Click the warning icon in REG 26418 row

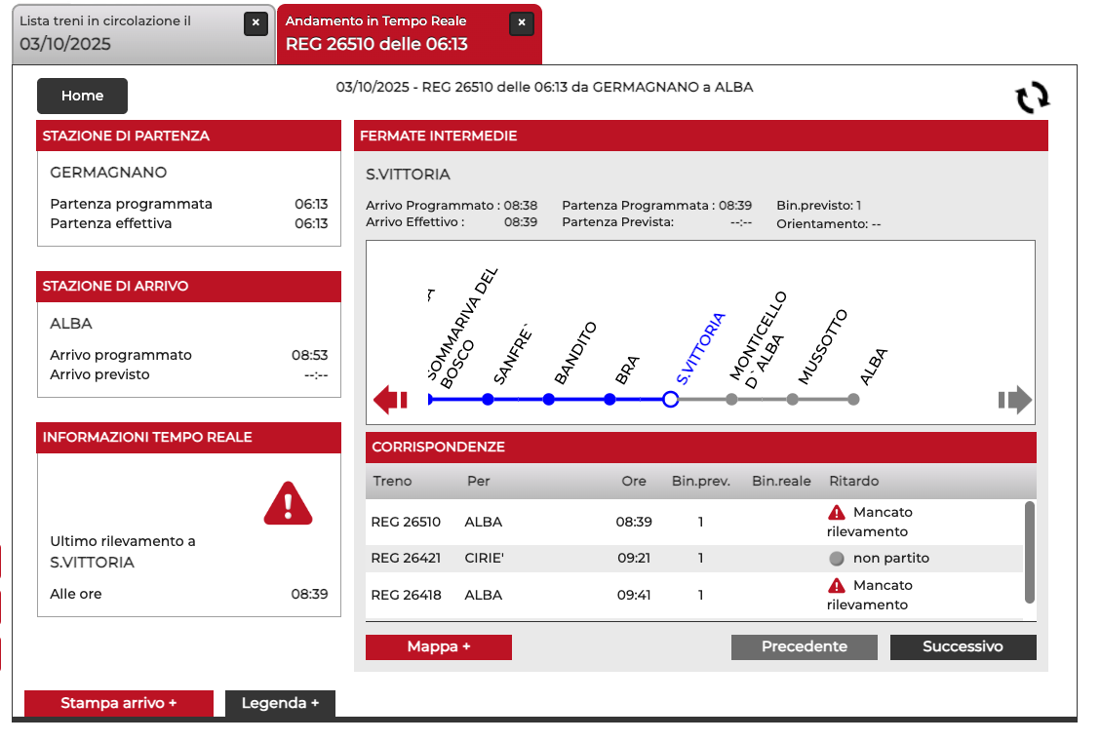(x=836, y=586)
